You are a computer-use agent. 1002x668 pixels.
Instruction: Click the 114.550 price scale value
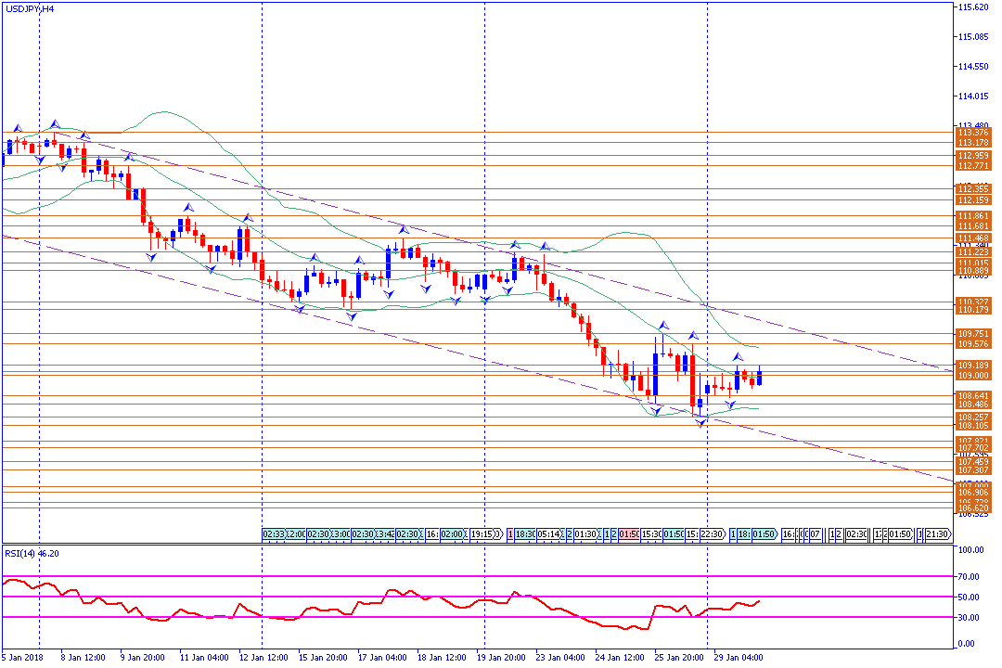(x=972, y=67)
